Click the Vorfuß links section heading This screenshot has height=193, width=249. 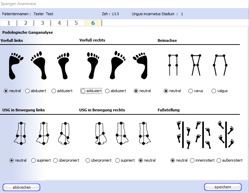point(12,40)
